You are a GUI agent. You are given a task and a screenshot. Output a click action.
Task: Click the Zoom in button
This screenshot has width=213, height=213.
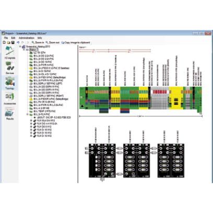pyautogui.click(x=38, y=42)
